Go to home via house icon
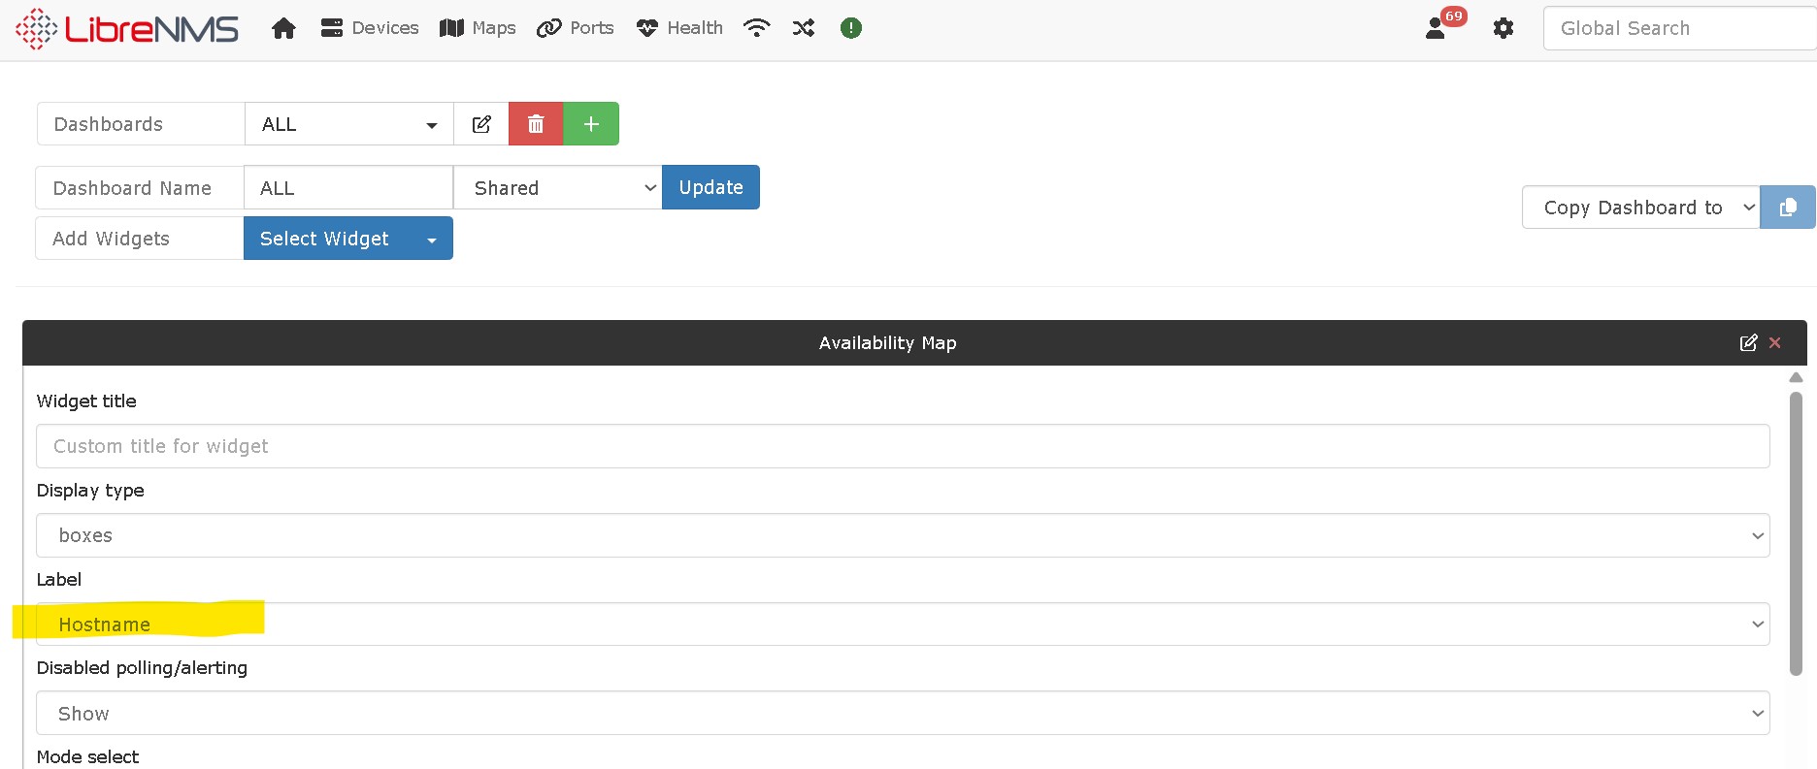This screenshot has width=1817, height=769. click(x=283, y=28)
